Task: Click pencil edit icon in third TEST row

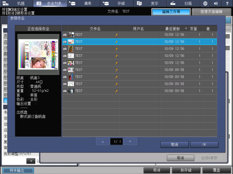Action: pos(116,49)
